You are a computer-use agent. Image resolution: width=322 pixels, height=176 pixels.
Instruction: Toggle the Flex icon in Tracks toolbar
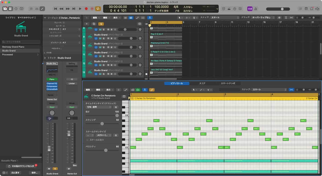(x=143, y=18)
